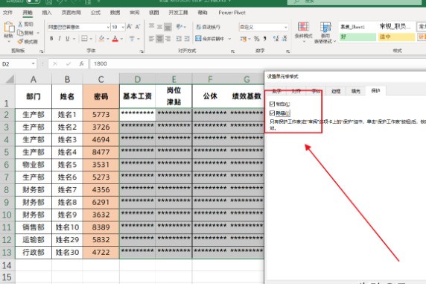Viewport: 426px width, 284px height.
Task: Open the Power Pivot tab
Action: click(x=232, y=13)
